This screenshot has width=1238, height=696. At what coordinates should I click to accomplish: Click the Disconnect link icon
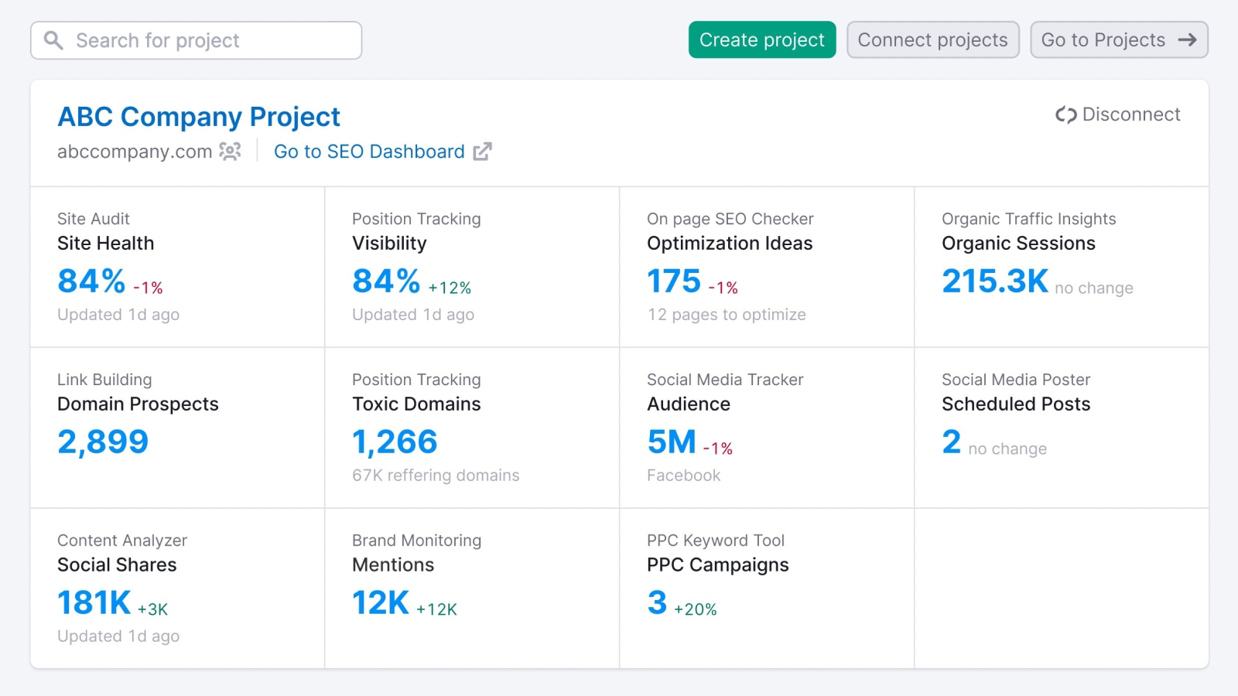click(x=1066, y=114)
